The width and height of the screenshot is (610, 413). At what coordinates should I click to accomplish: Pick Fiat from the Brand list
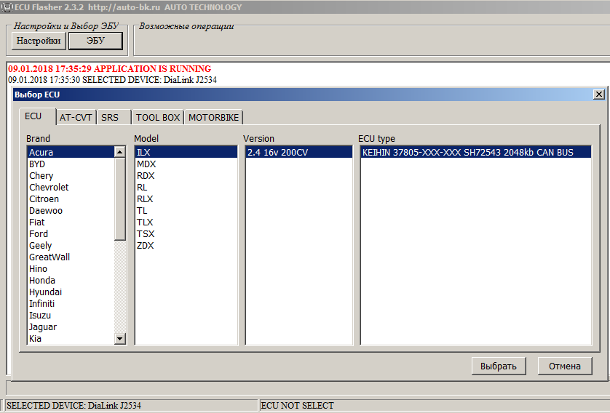click(71, 222)
